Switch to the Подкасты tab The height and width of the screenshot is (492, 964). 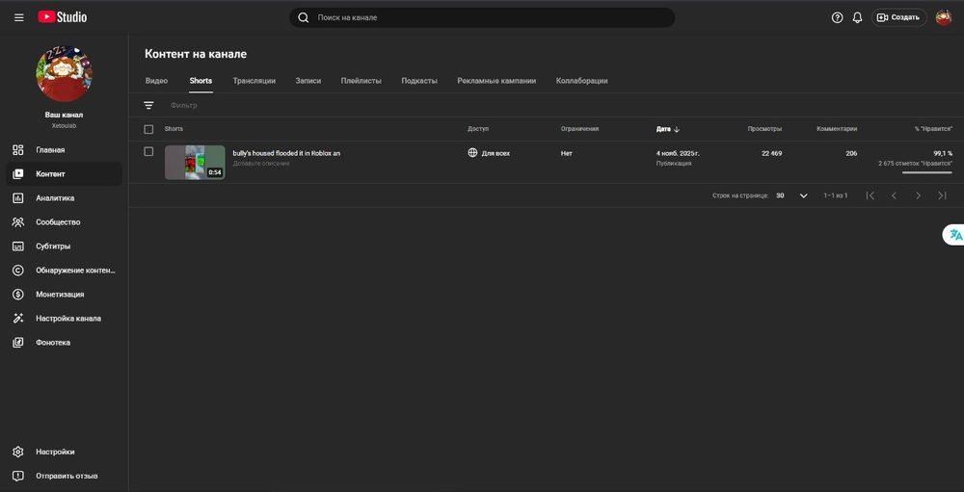tap(419, 81)
